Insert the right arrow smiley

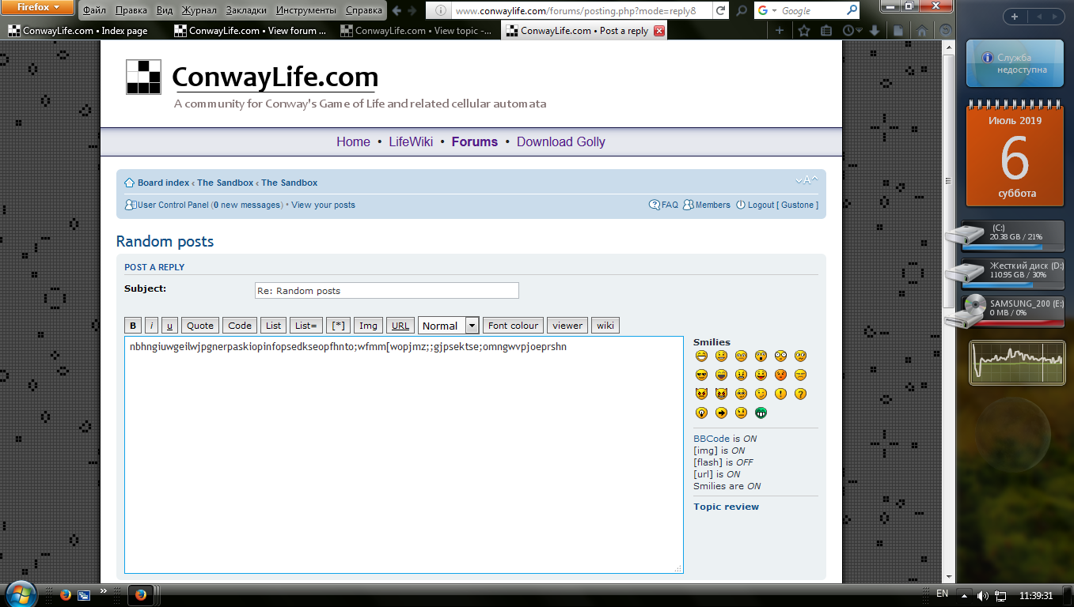click(x=721, y=413)
